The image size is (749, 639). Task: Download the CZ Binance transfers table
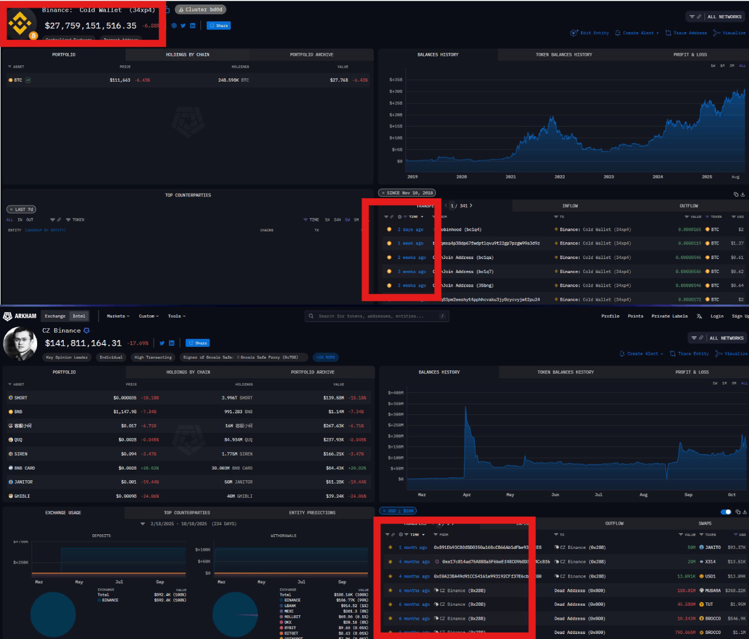click(744, 512)
